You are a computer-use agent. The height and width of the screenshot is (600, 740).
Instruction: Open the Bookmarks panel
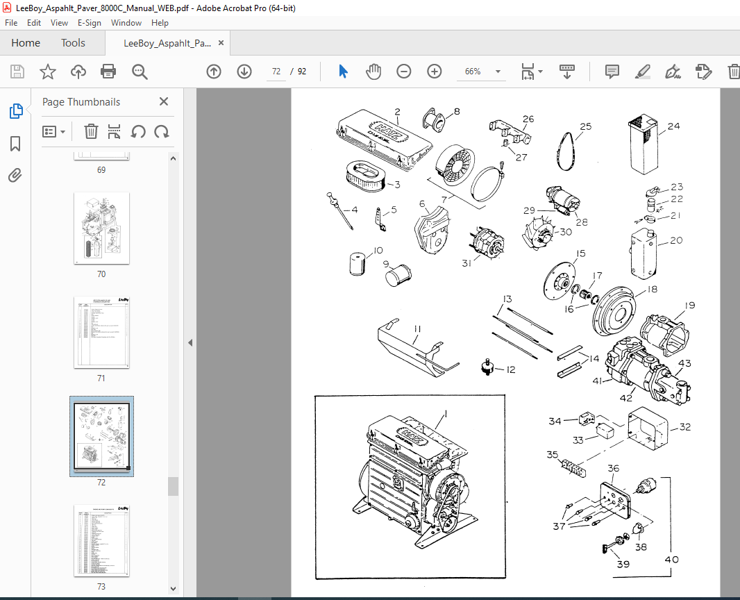point(15,144)
